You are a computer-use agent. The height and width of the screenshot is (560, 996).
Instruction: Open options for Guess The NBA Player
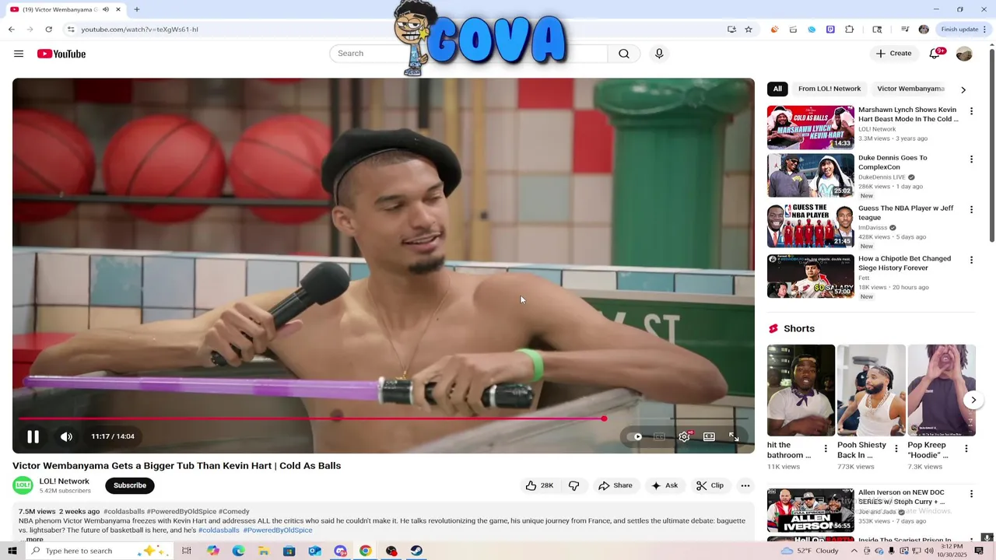coord(971,210)
